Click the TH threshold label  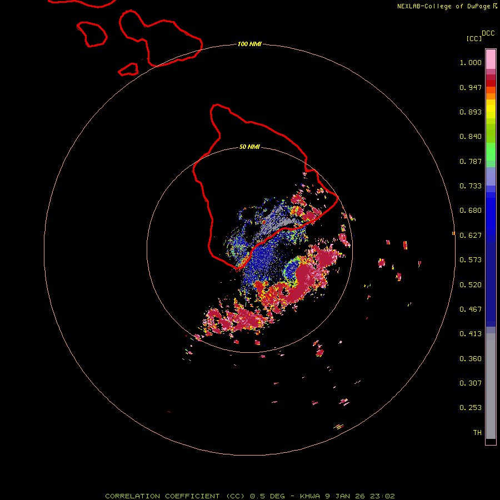click(477, 433)
